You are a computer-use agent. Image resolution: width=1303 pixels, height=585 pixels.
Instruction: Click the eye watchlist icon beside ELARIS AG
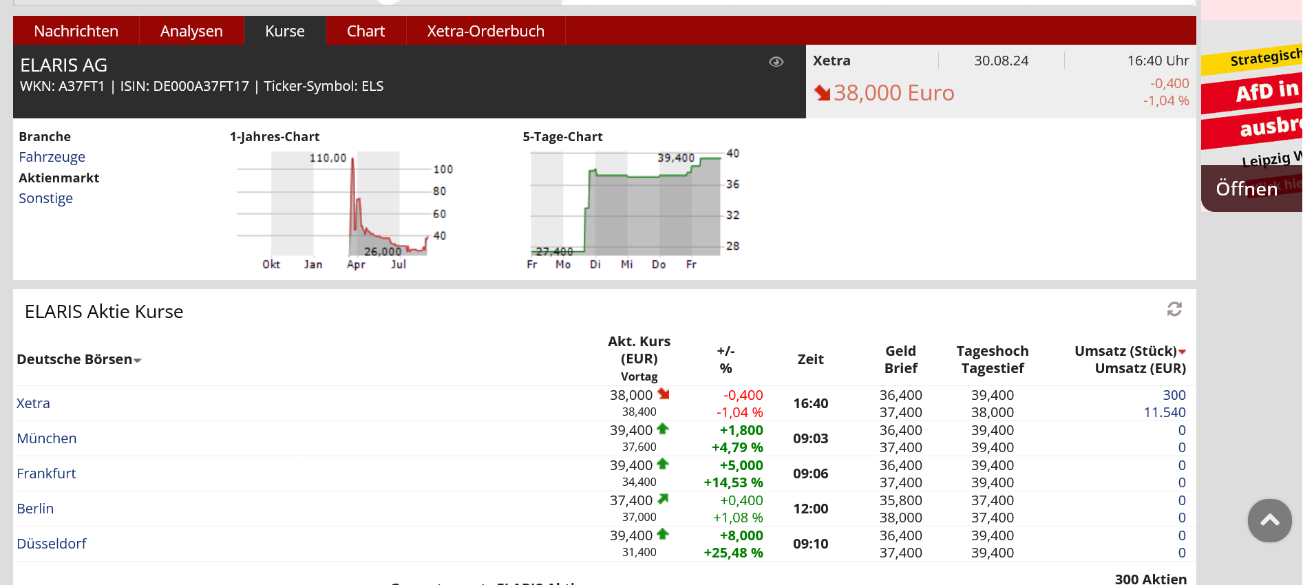point(776,62)
